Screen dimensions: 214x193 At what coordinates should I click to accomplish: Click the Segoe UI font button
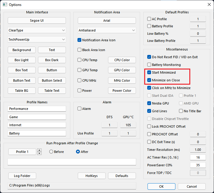pos(37,20)
